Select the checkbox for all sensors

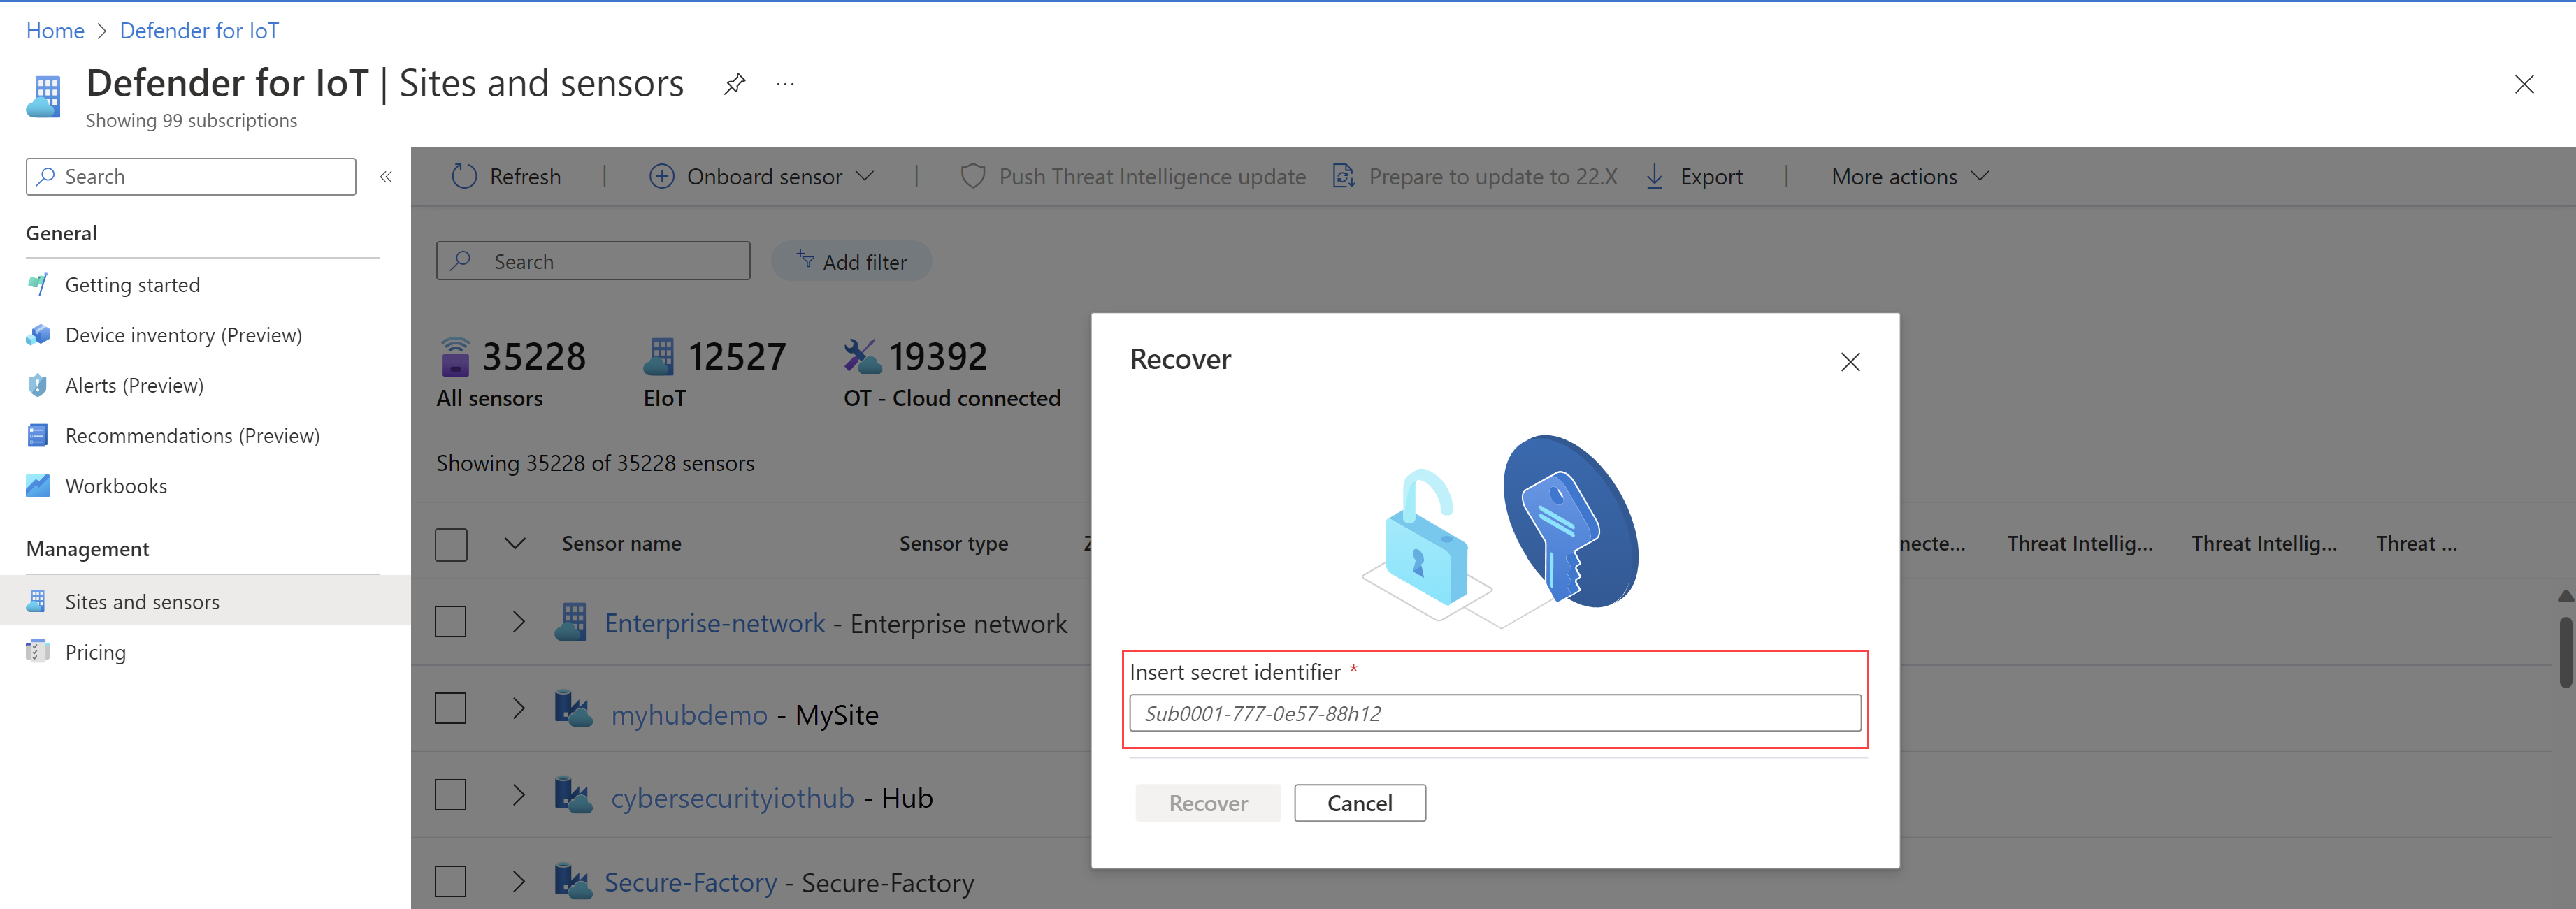click(452, 543)
